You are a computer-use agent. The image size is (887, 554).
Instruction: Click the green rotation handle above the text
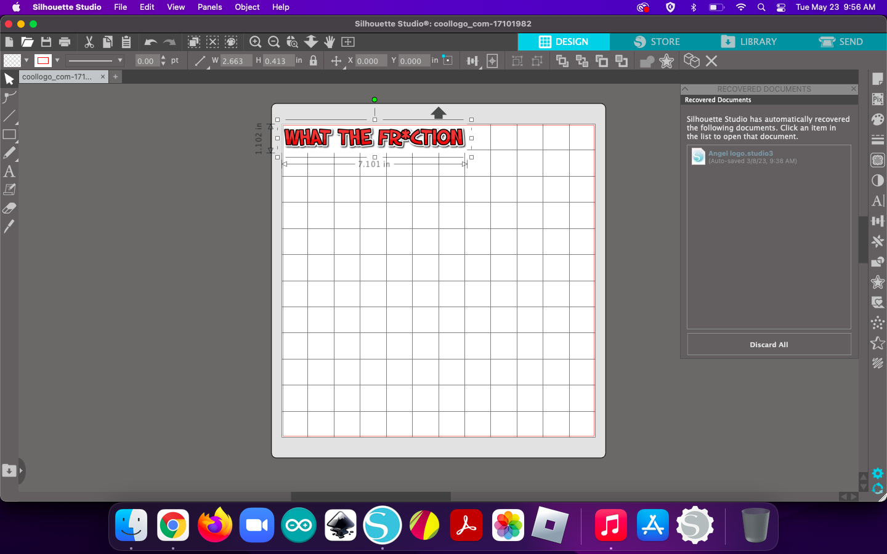pyautogui.click(x=375, y=99)
